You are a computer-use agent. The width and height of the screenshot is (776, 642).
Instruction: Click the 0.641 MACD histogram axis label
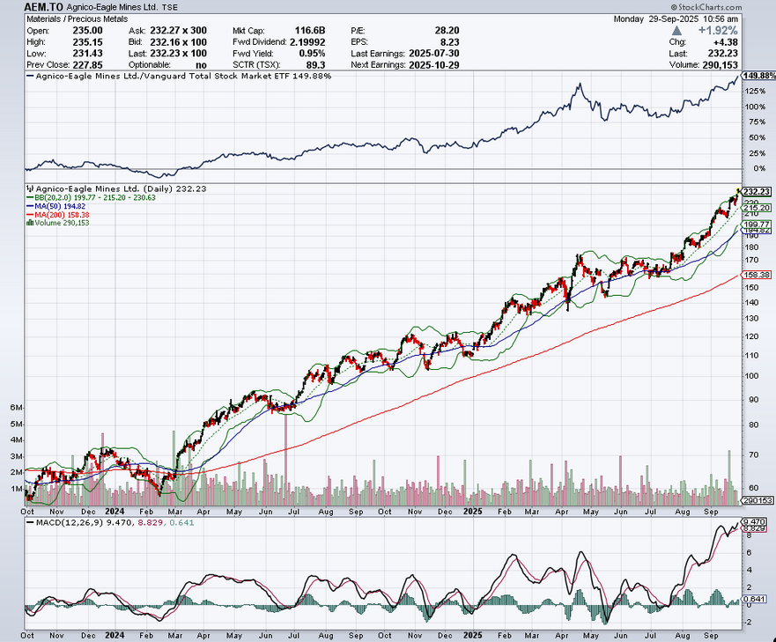coord(755,599)
